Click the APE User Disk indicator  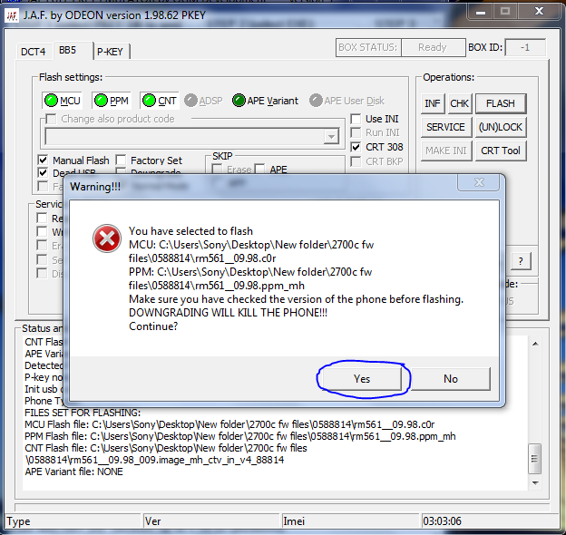[x=346, y=101]
